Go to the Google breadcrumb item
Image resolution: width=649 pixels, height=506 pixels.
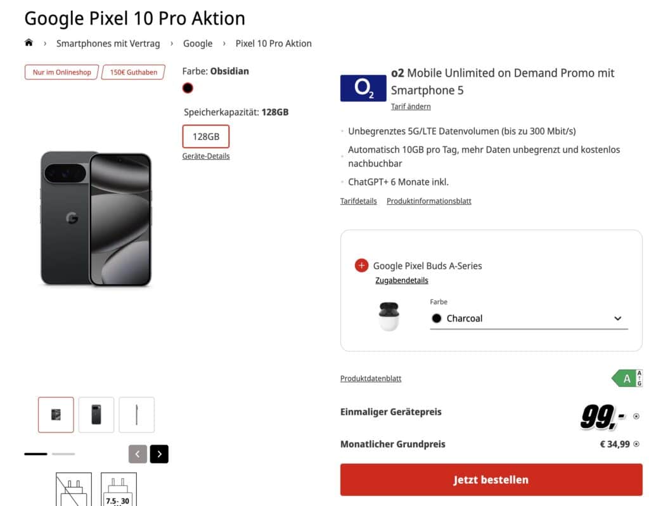pos(198,43)
